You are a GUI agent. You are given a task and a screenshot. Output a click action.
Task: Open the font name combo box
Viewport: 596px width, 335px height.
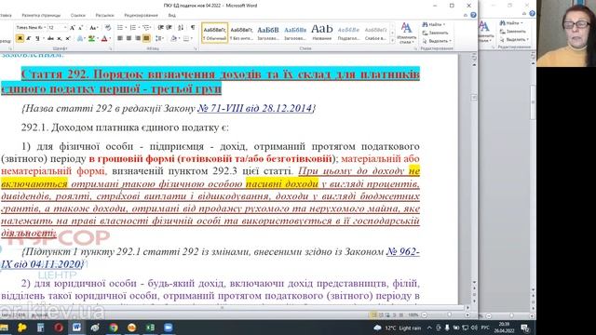31,27
